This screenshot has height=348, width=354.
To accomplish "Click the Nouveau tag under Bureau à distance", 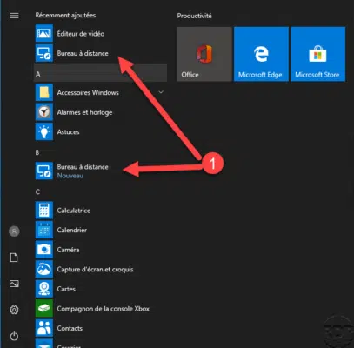I will click(70, 176).
